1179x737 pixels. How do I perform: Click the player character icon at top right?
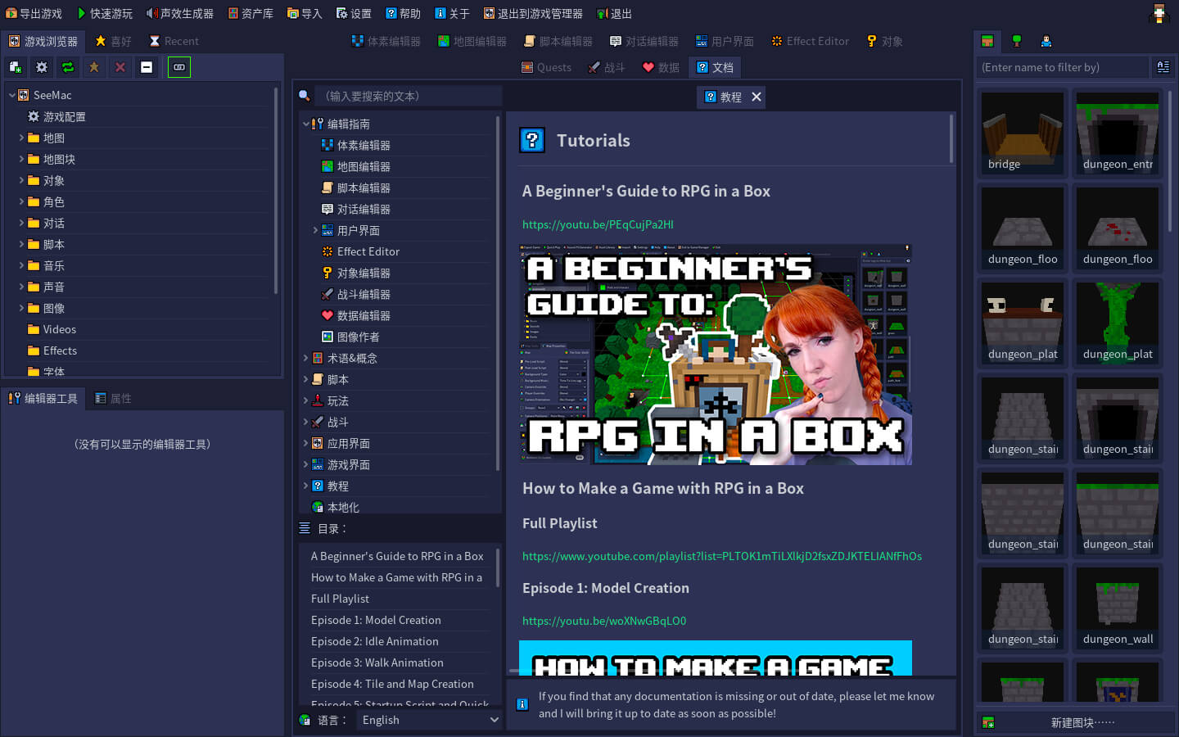pyautogui.click(x=1159, y=13)
